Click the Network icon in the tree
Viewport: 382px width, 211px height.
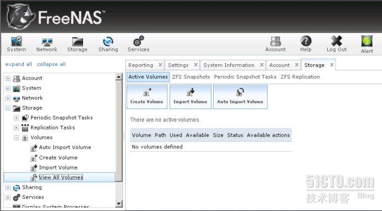pos(16,99)
